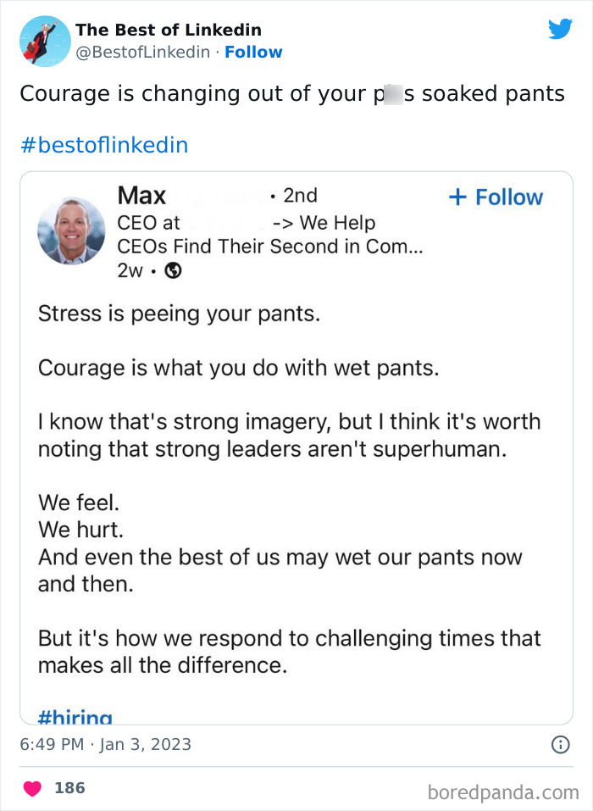Click the heart icon next to the 186 count
Screen dimensions: 593x811
[x=31, y=787]
